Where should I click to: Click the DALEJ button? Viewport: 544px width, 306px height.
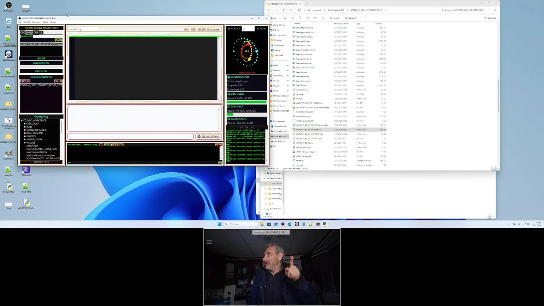[207, 136]
